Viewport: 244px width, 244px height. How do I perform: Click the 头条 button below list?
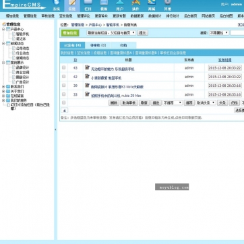pos(222,102)
